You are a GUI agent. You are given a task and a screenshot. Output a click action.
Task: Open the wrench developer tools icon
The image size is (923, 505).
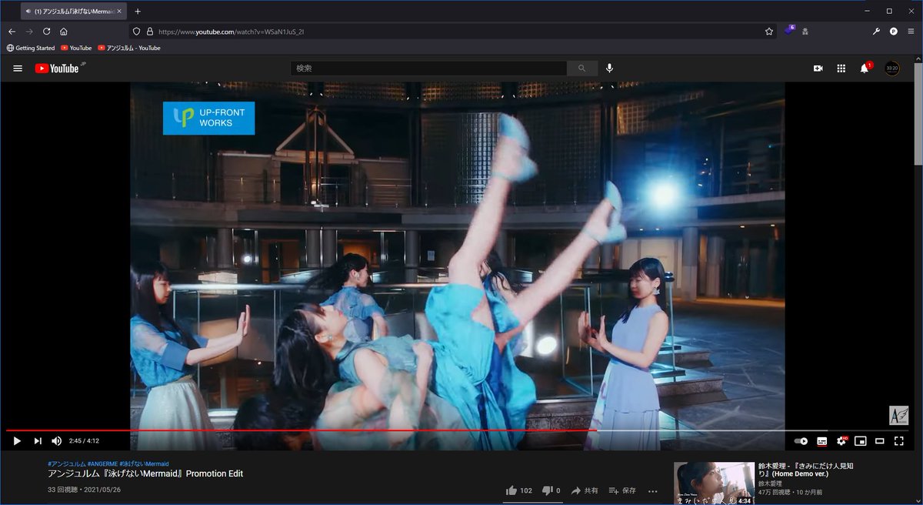(x=876, y=32)
